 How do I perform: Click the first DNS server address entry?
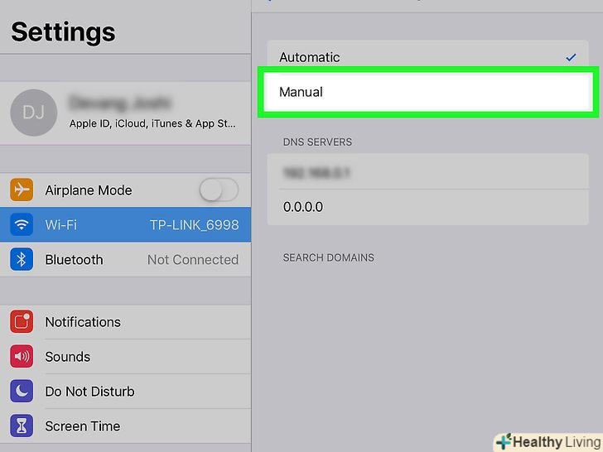[427, 173]
